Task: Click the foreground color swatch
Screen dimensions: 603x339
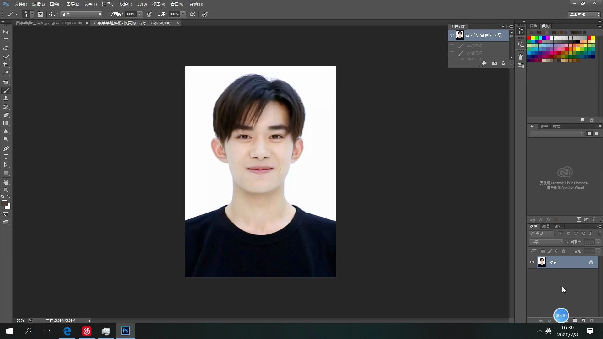Action: 4,203
